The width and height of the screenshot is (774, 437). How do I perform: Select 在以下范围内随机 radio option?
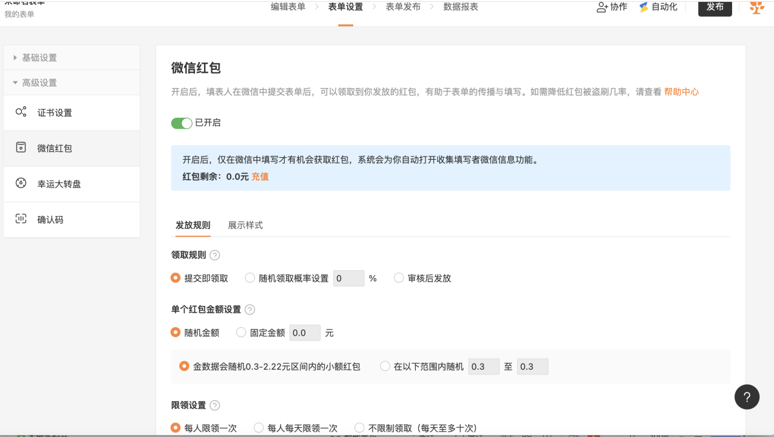pos(385,366)
